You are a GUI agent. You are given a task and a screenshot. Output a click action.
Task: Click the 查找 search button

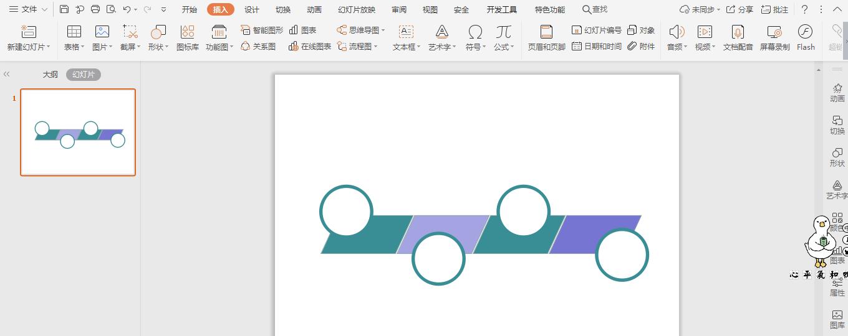click(595, 9)
